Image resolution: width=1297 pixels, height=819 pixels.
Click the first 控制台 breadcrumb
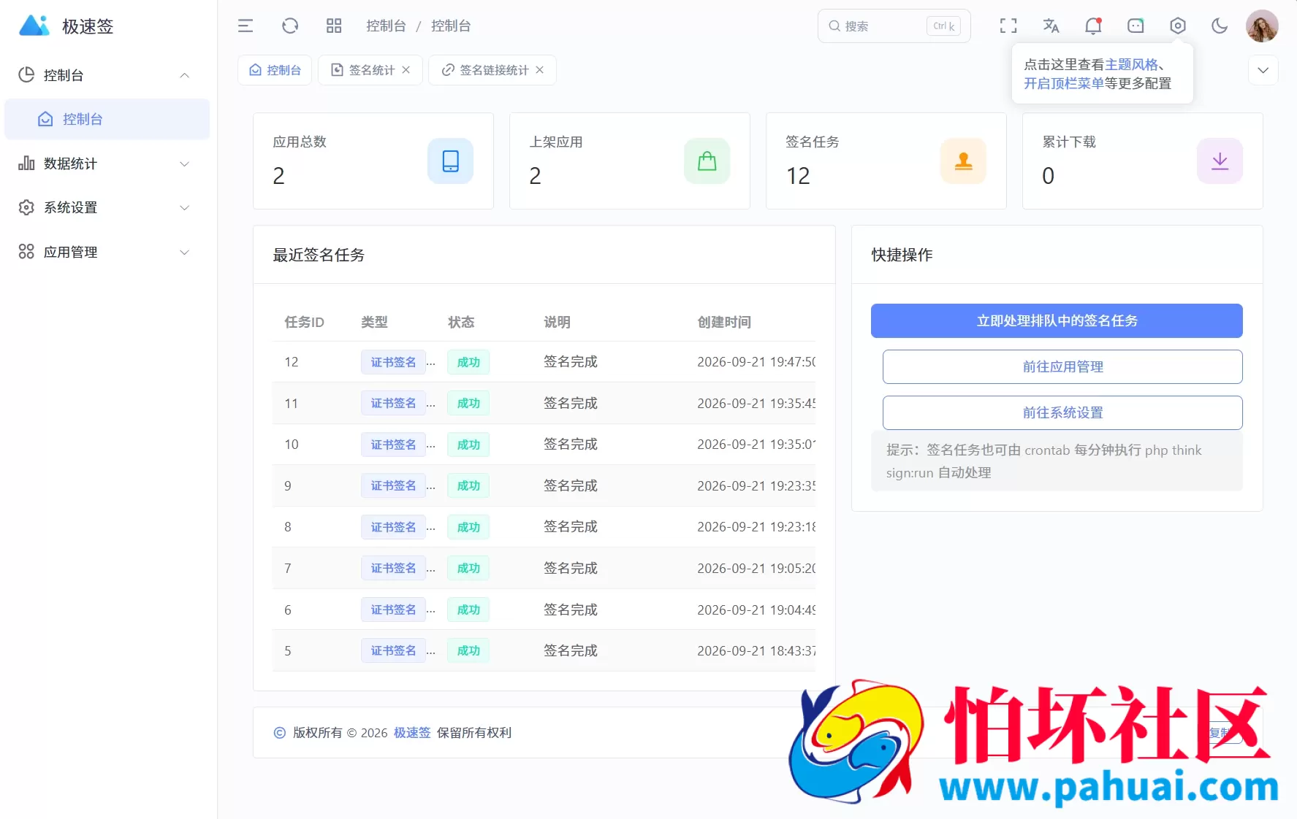386,26
